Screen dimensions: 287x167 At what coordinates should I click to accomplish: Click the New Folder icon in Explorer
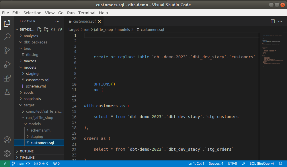click(46, 29)
